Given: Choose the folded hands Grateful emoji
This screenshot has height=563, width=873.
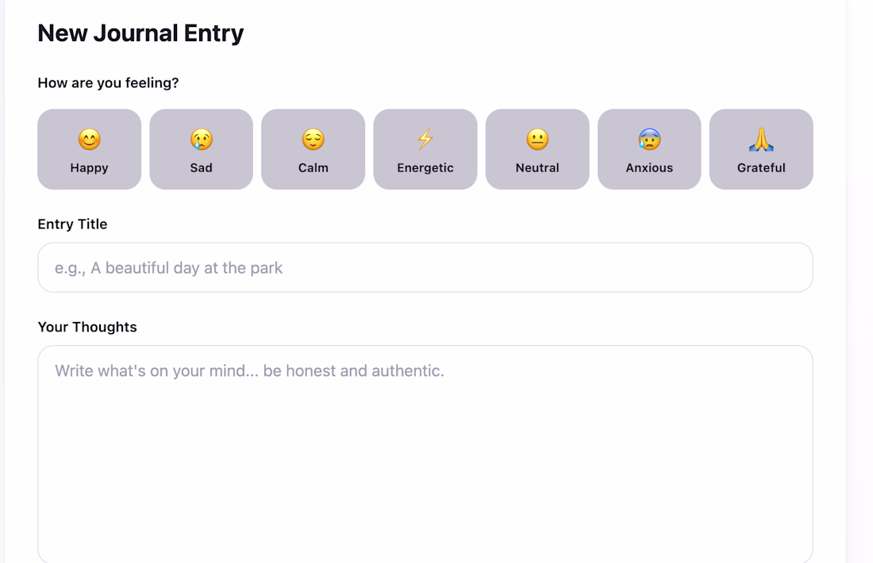Looking at the screenshot, I should point(761,139).
